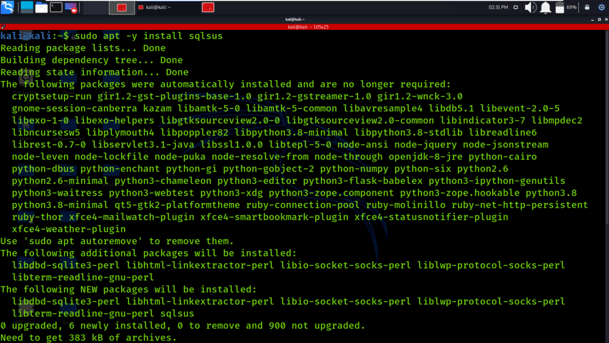Click the red terminal icon right of kali@kali entry
The width and height of the screenshot is (609, 343).
click(208, 7)
